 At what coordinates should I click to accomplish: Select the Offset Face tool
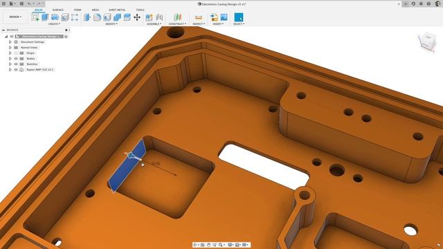[x=127, y=17]
